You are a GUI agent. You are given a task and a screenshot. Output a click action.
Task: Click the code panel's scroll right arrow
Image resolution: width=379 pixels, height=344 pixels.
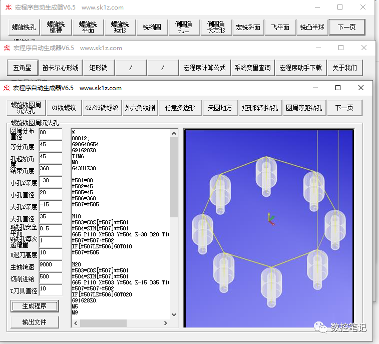coord(166,323)
